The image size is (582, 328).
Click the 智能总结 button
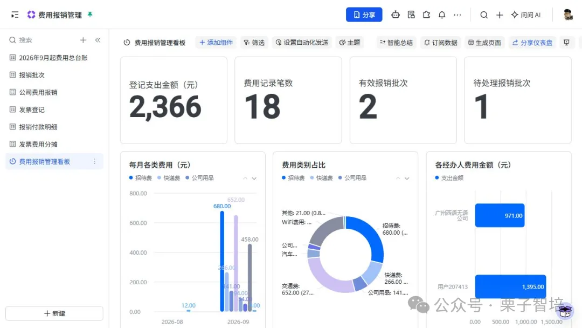(x=396, y=43)
